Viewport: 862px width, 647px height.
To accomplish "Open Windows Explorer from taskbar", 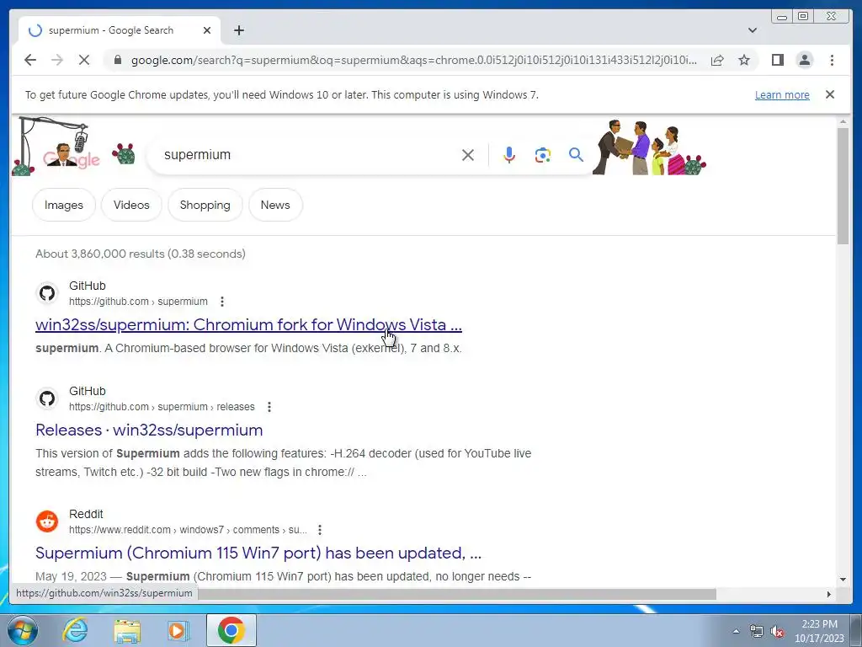I will 127,630.
